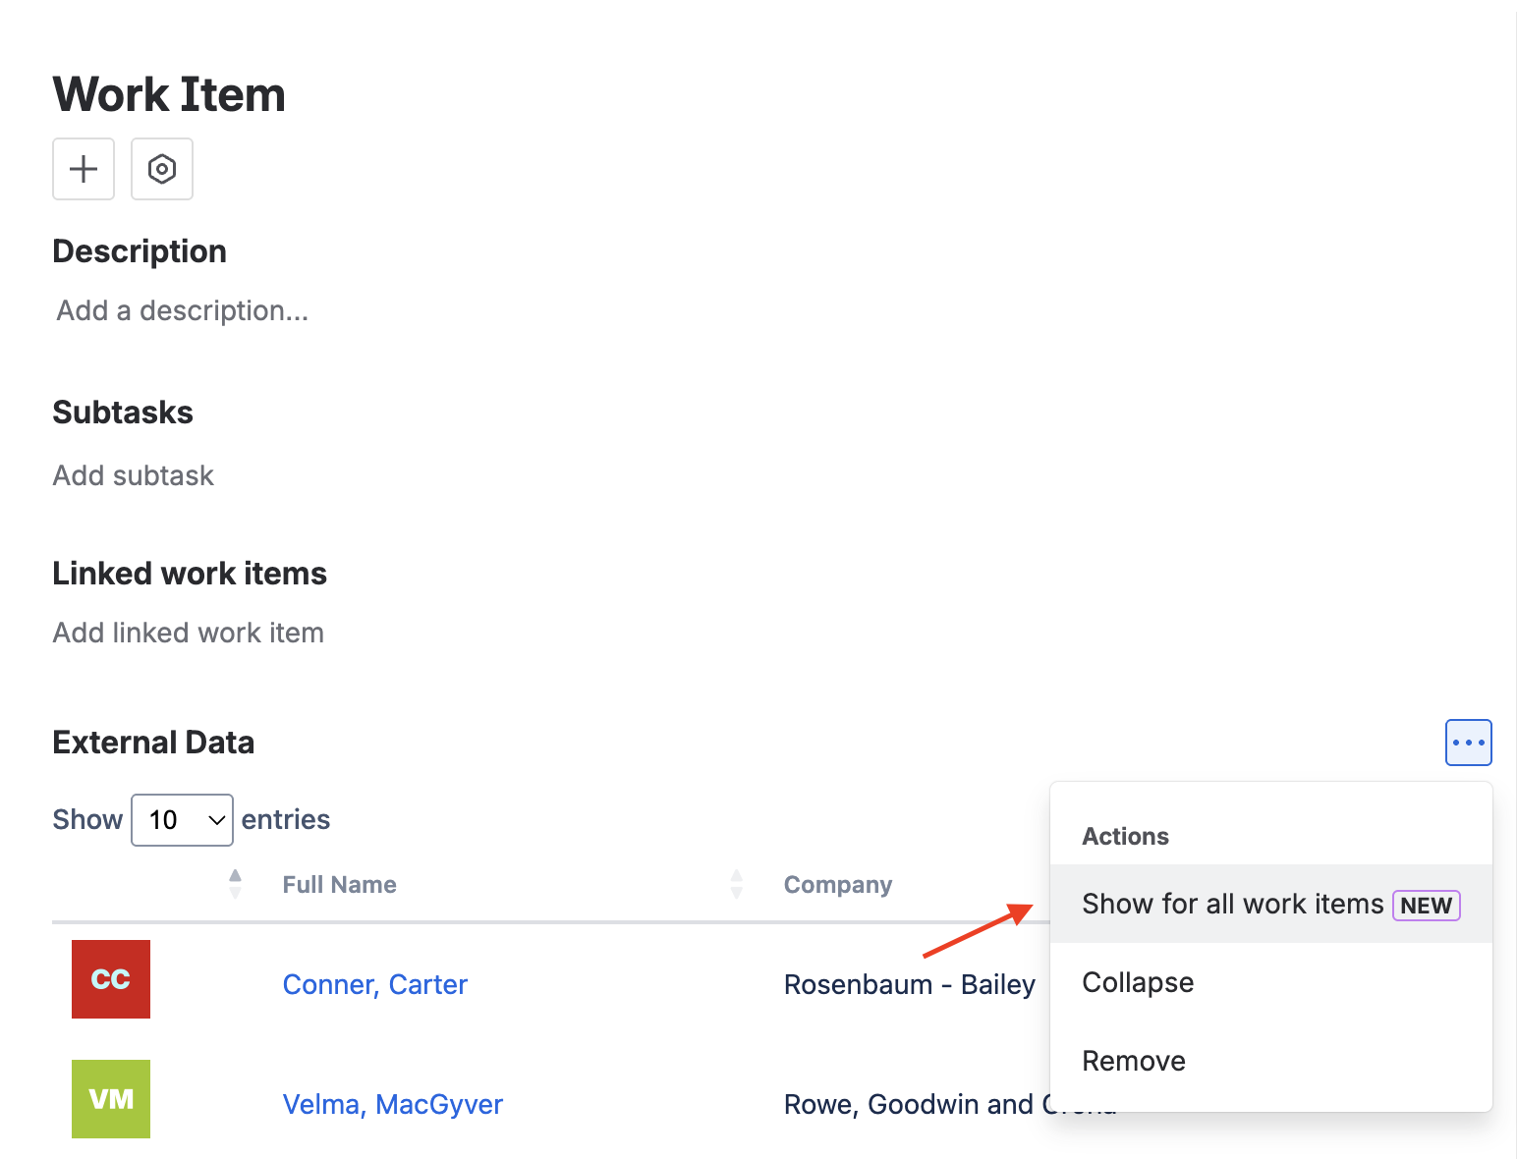Choose Collapse from the Actions menu
The width and height of the screenshot is (1517, 1159).
coord(1137,981)
